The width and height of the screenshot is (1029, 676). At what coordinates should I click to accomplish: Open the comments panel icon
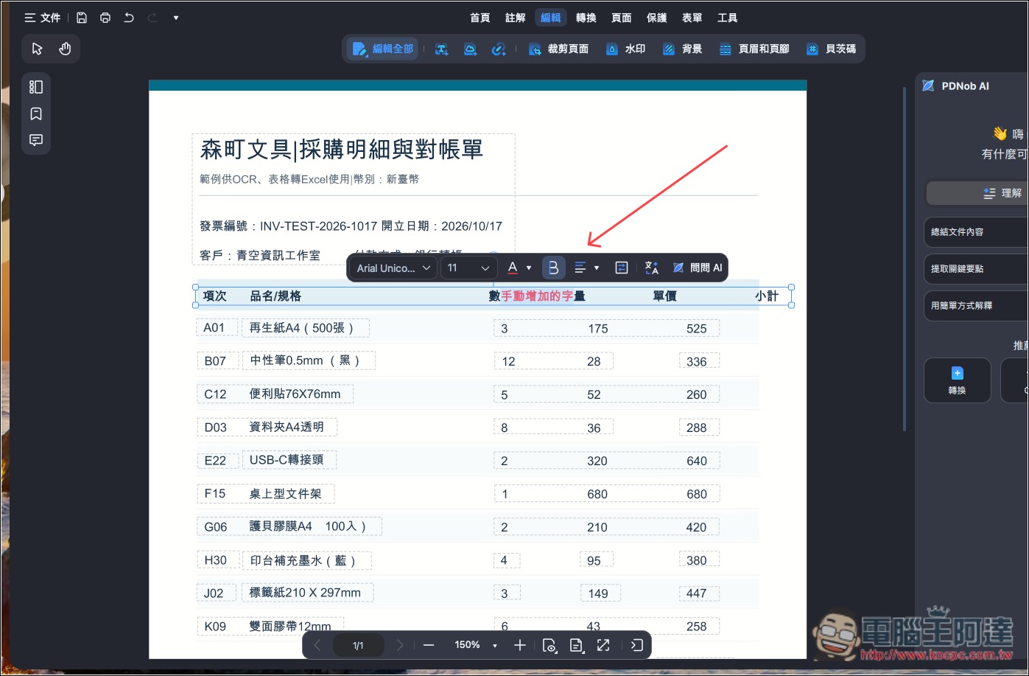[36, 140]
